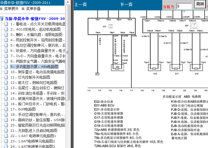The width and height of the screenshot is (208, 148).
Task: Click page icon for item 18 手动空调控制单元
Action: [x=6, y=115]
